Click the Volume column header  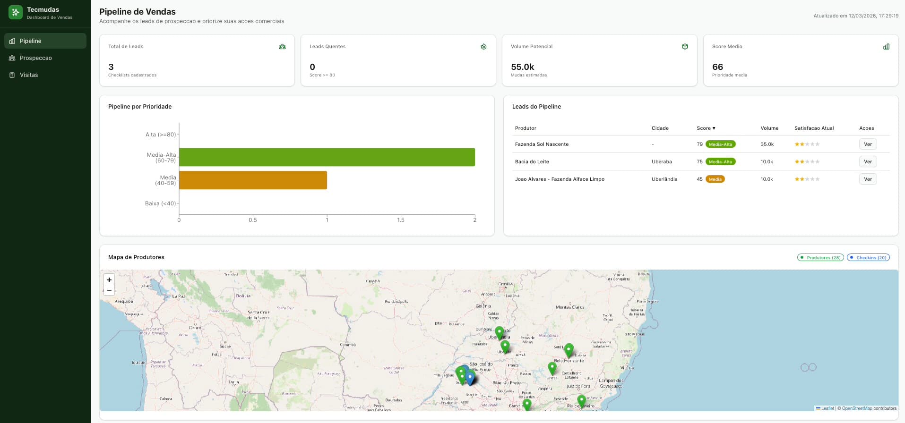pos(769,128)
